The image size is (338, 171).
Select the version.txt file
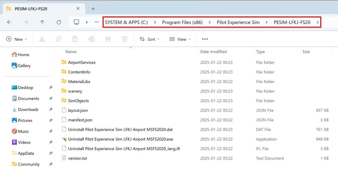coord(78,158)
